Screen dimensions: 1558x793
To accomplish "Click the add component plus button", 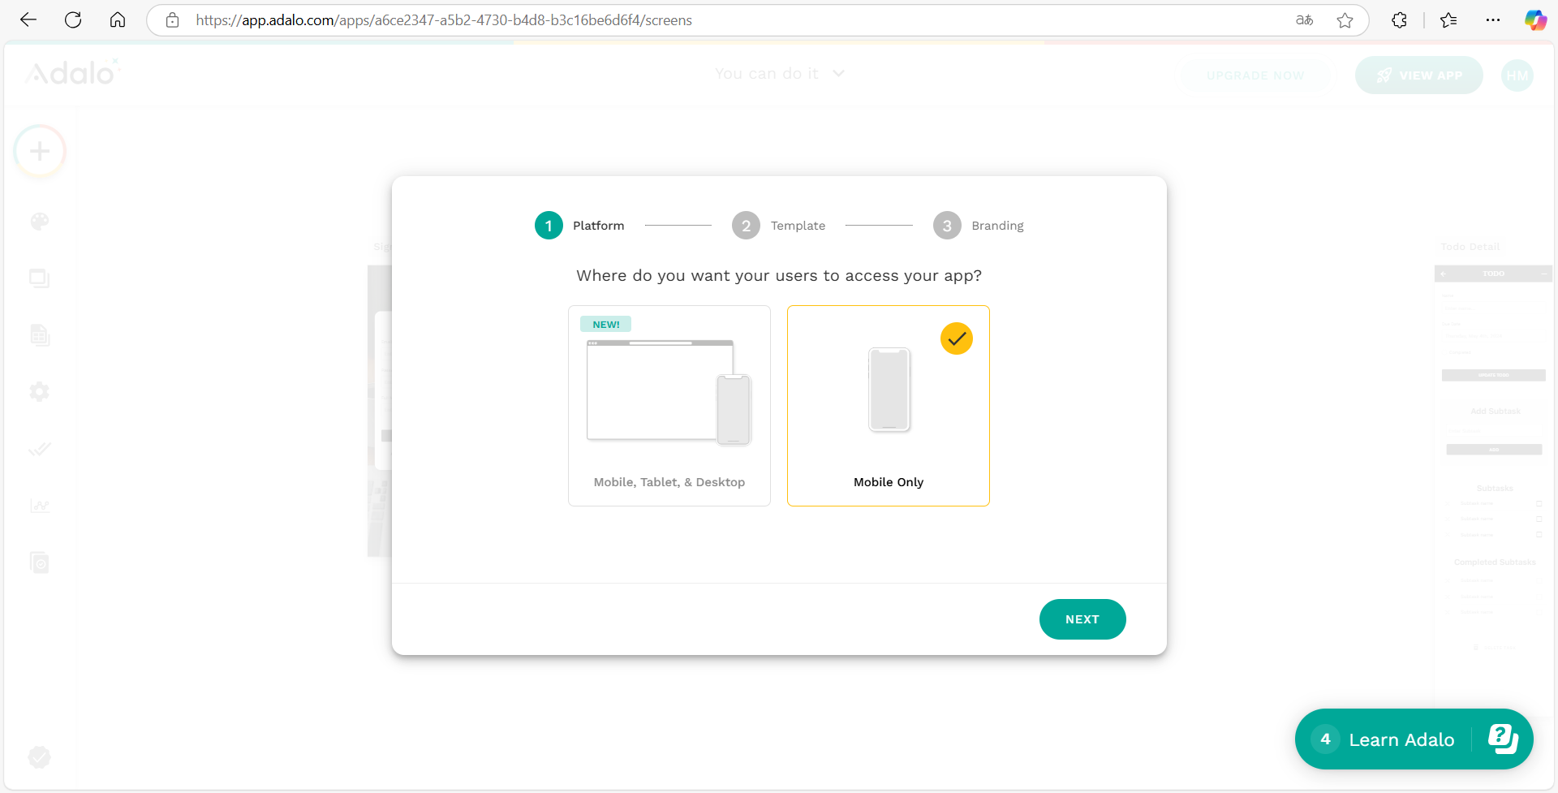I will (40, 151).
